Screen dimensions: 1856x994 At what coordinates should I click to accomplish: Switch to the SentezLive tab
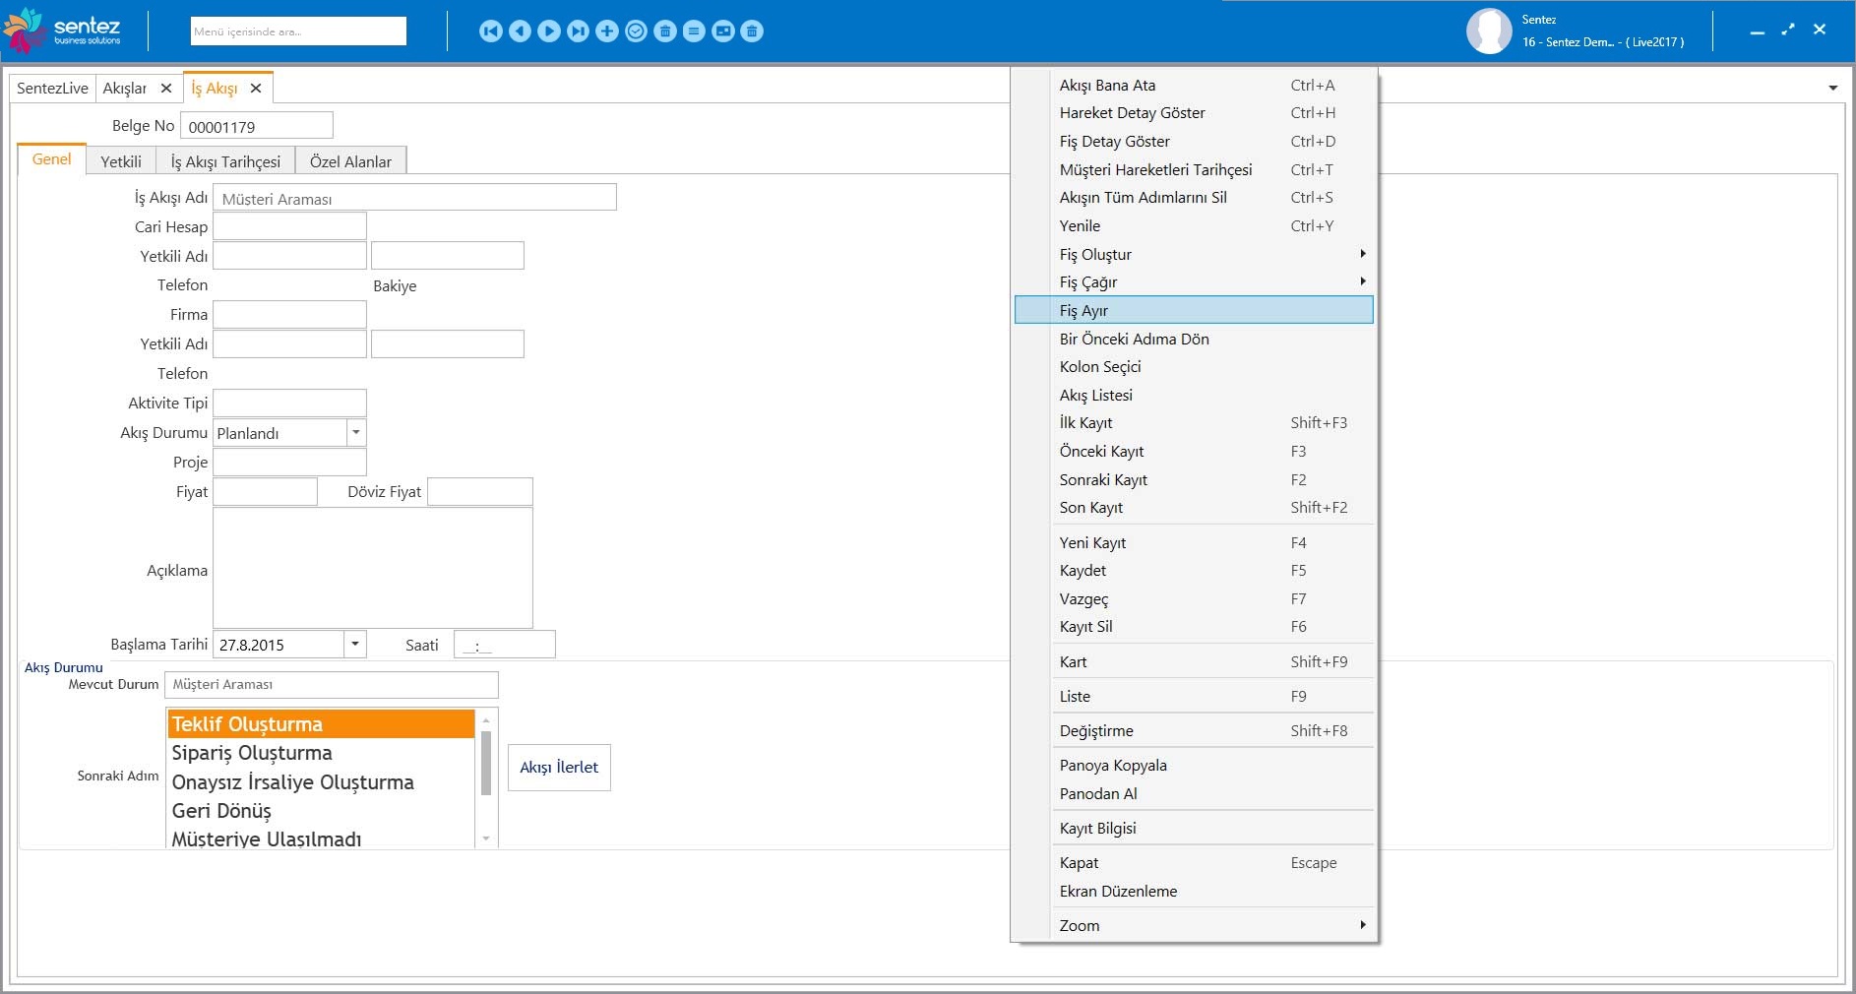pyautogui.click(x=52, y=89)
